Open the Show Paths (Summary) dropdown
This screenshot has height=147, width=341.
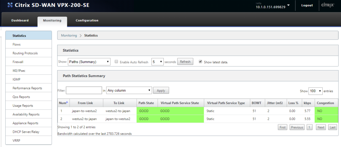(89, 62)
